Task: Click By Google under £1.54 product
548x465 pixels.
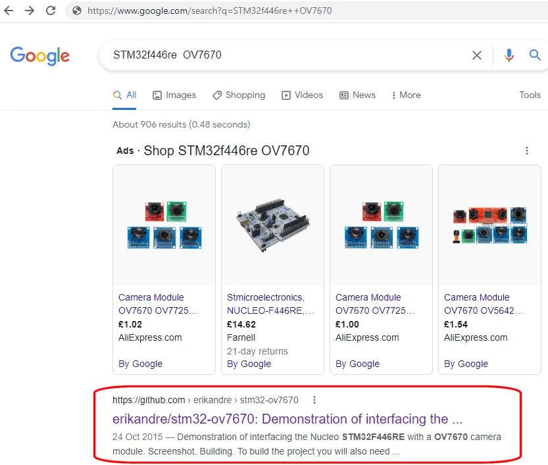Action: coord(466,364)
